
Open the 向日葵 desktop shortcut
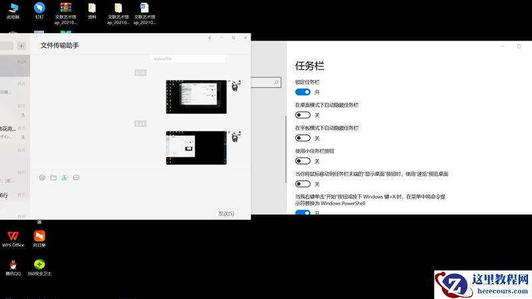tap(39, 239)
